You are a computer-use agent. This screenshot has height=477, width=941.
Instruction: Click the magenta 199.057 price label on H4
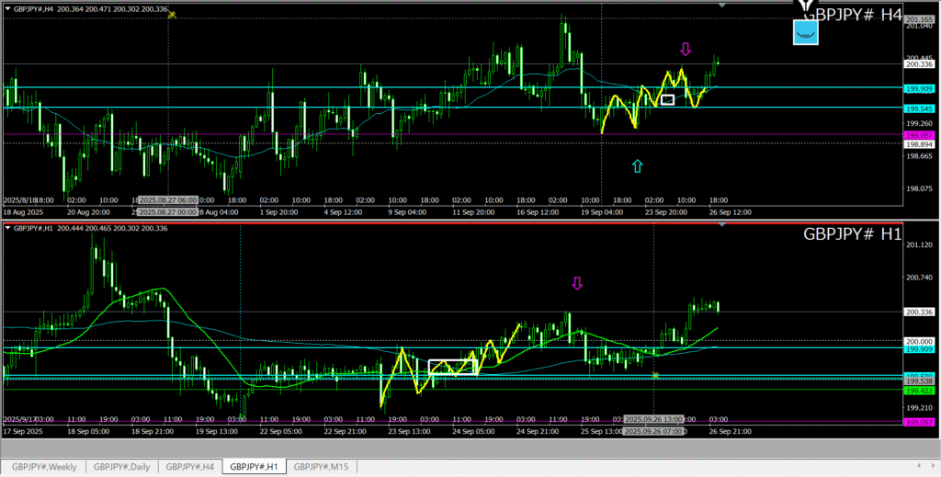pos(919,135)
